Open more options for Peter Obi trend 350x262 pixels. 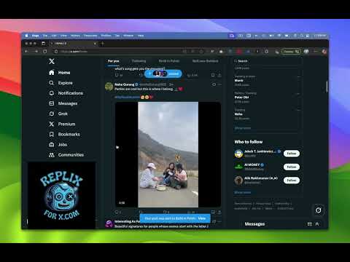(298, 94)
